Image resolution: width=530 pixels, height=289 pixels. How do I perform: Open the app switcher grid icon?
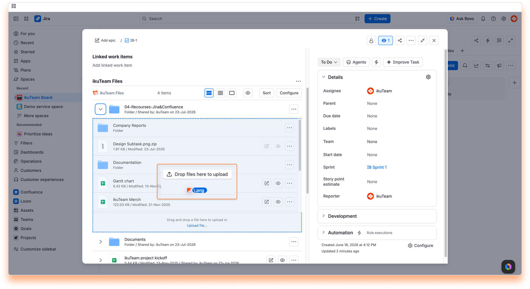pos(26,19)
